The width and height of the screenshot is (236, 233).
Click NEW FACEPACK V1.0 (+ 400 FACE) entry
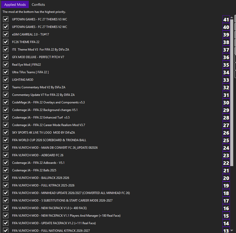click(x=49, y=208)
